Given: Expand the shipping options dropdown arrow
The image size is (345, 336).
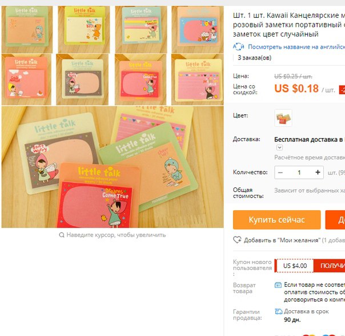Looking at the screenshot, I should click(x=279, y=147).
